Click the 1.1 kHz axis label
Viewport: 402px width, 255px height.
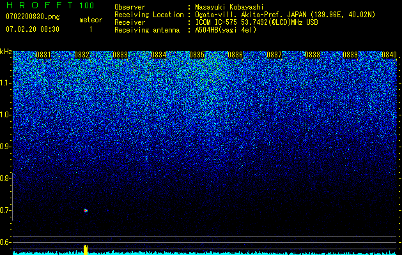(5, 83)
